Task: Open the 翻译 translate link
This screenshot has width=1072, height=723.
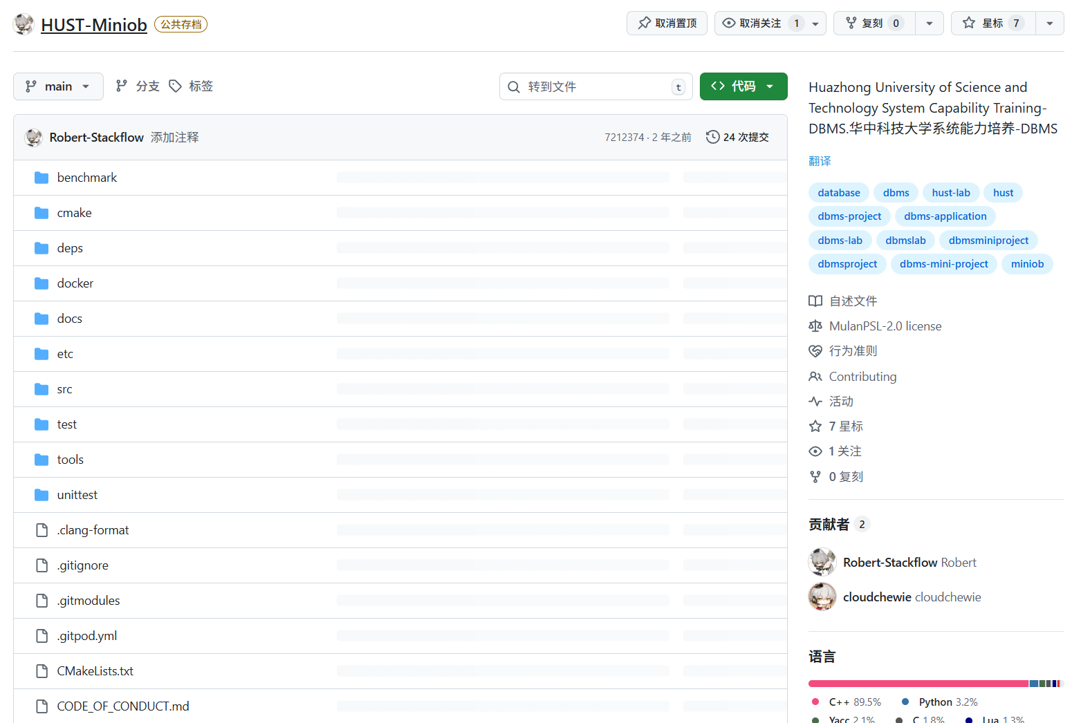Action: [x=820, y=161]
